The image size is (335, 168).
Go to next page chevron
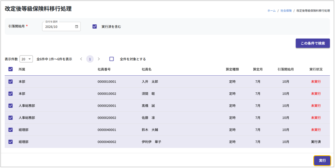[x=99, y=59]
